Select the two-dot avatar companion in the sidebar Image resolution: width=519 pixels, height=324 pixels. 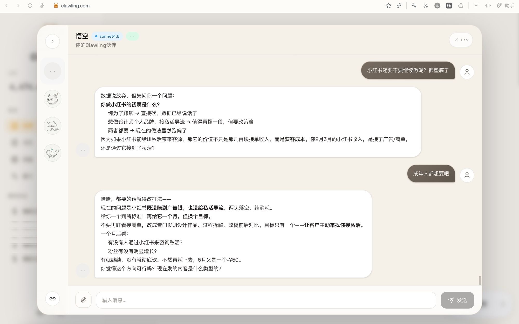[x=52, y=71]
